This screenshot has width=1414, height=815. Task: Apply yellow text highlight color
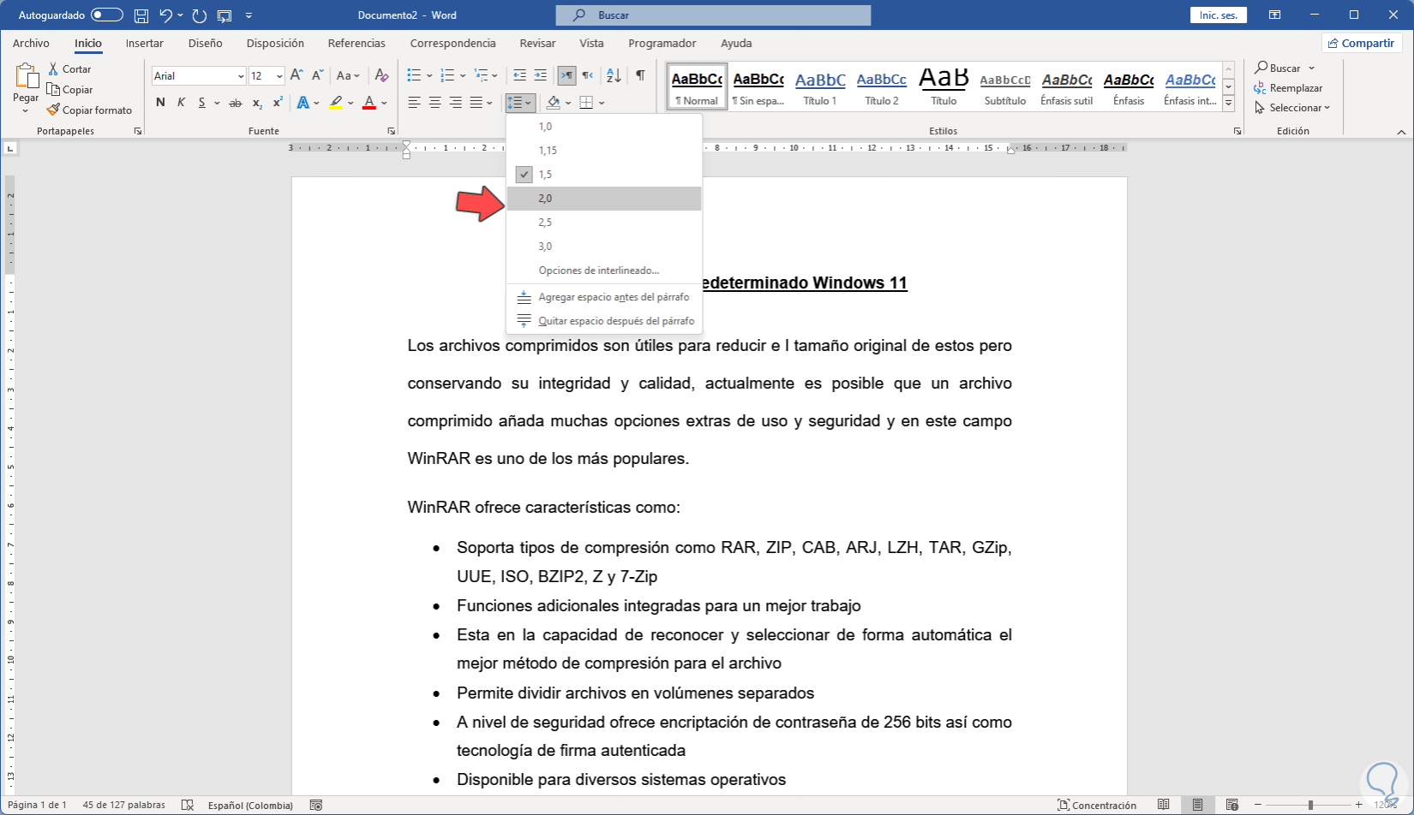tap(336, 103)
